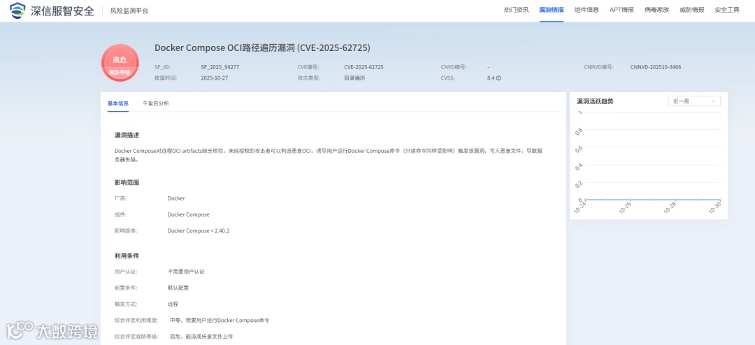Select the CNNVD-202510-3466 value
Screen dimensions: 755x345
pos(656,67)
